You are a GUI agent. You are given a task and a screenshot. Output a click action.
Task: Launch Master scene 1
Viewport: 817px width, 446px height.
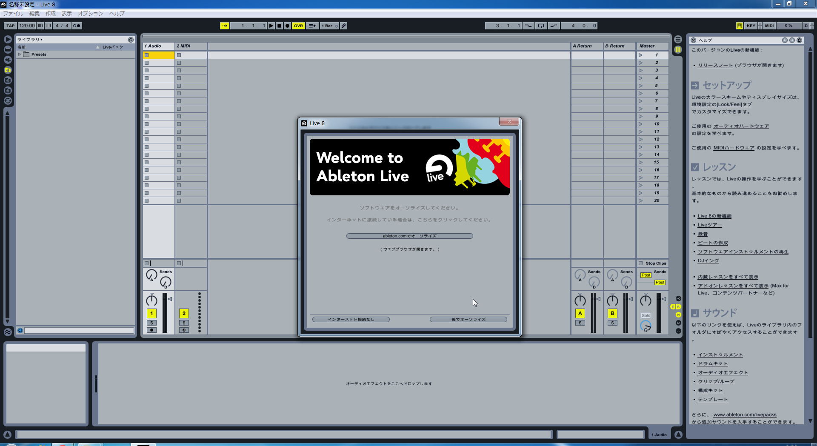[x=640, y=55]
